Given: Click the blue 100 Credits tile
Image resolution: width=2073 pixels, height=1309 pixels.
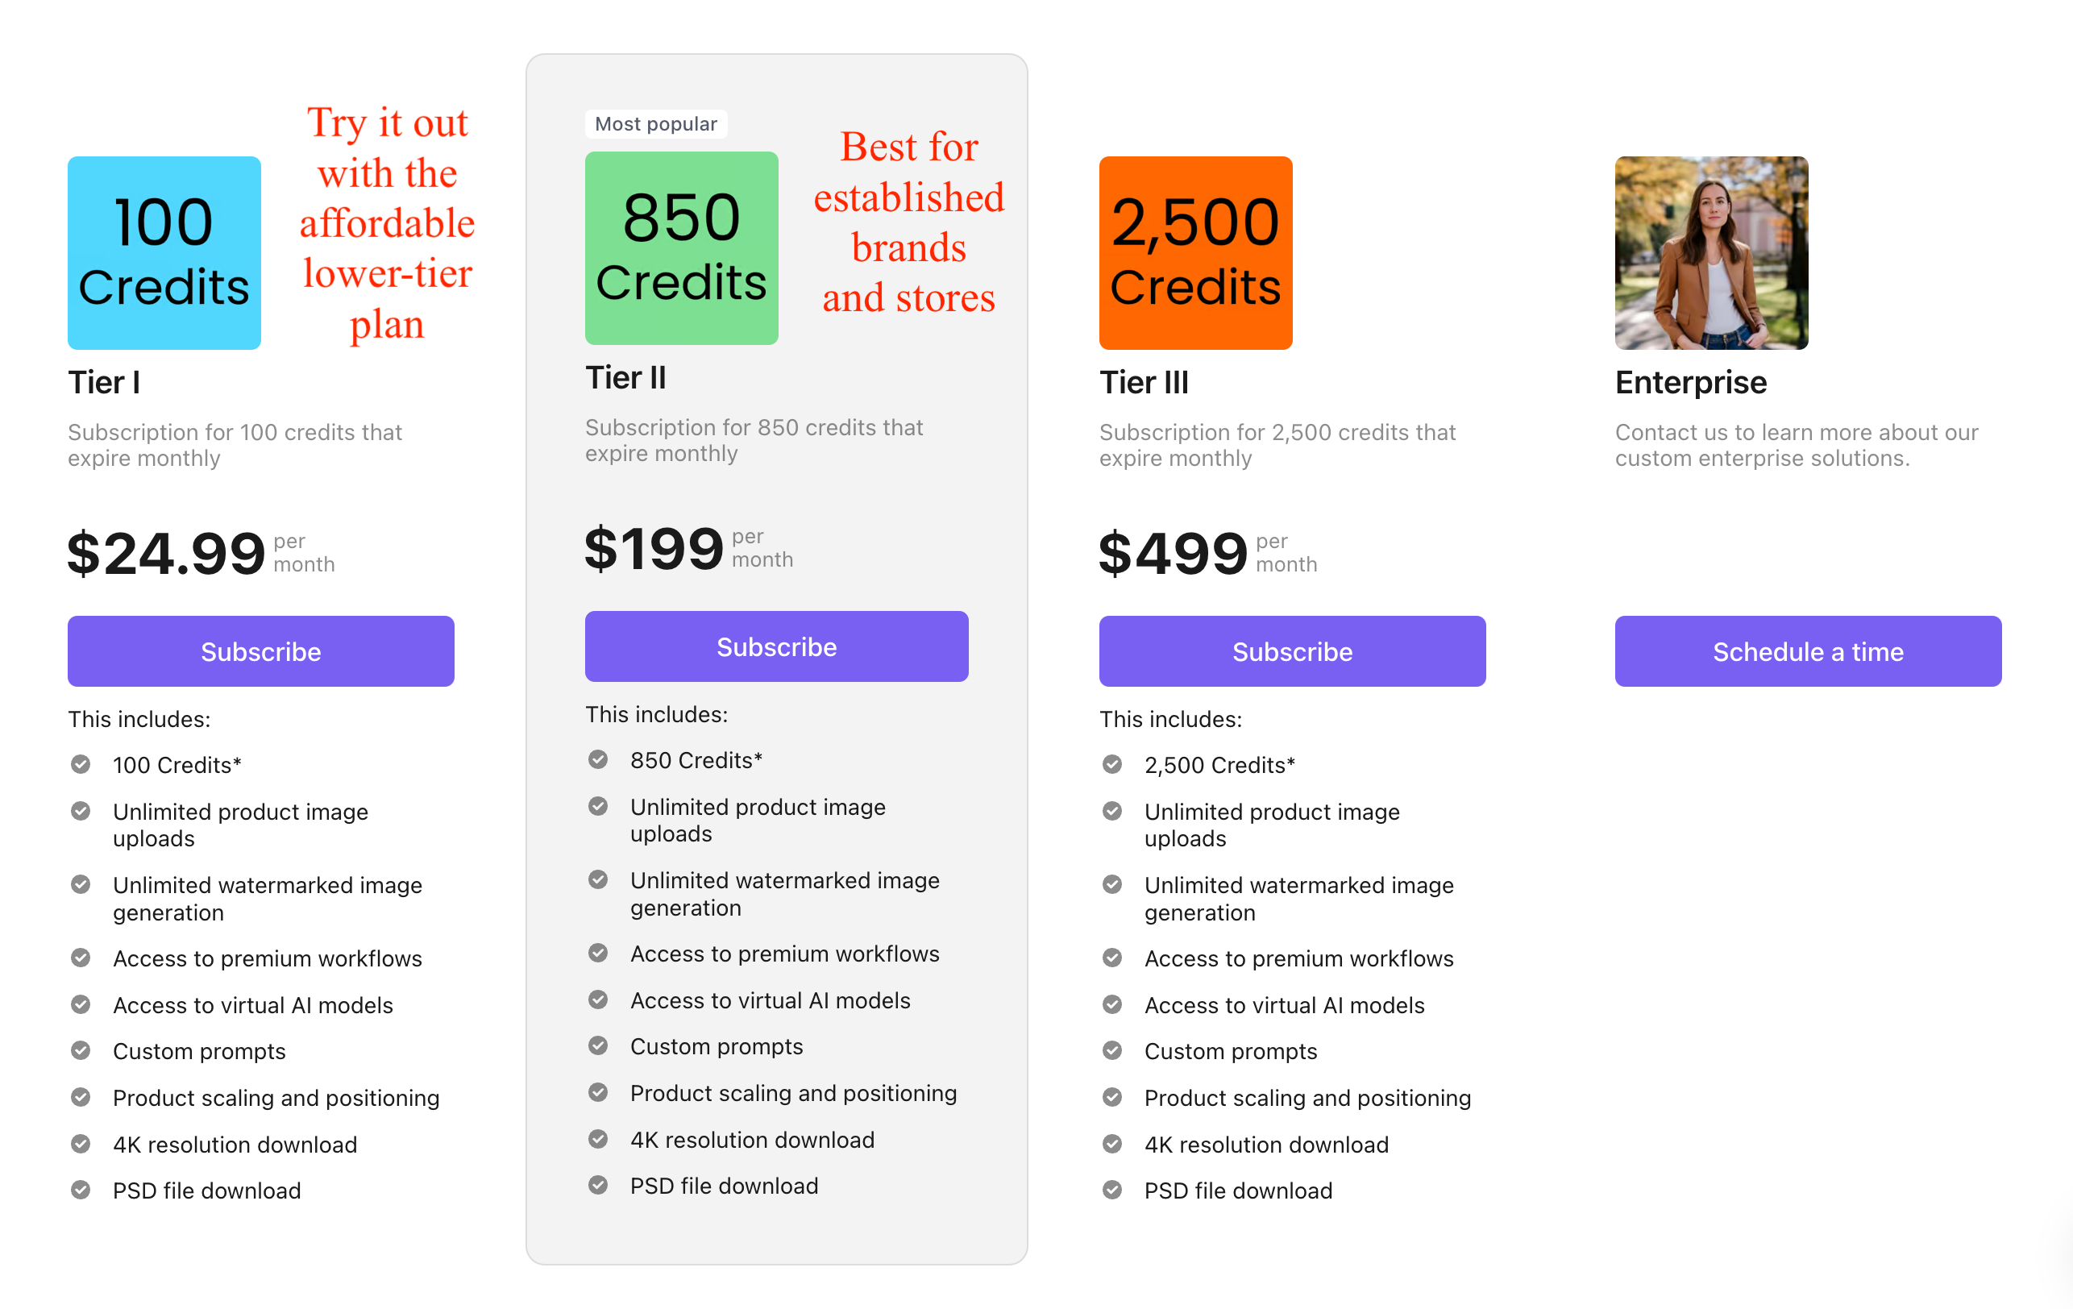Looking at the screenshot, I should pyautogui.click(x=164, y=252).
